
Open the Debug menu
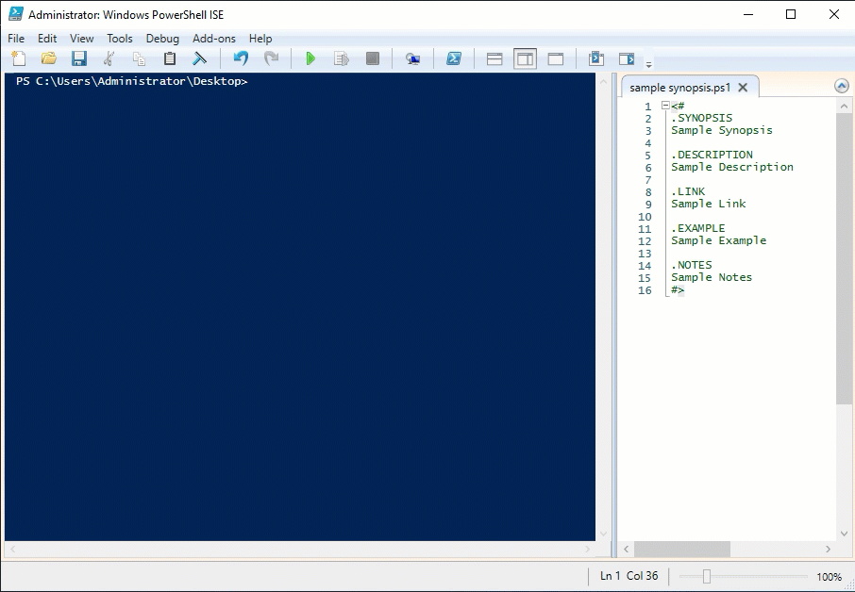click(x=162, y=38)
